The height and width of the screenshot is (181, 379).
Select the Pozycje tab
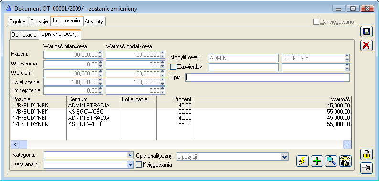(39, 21)
